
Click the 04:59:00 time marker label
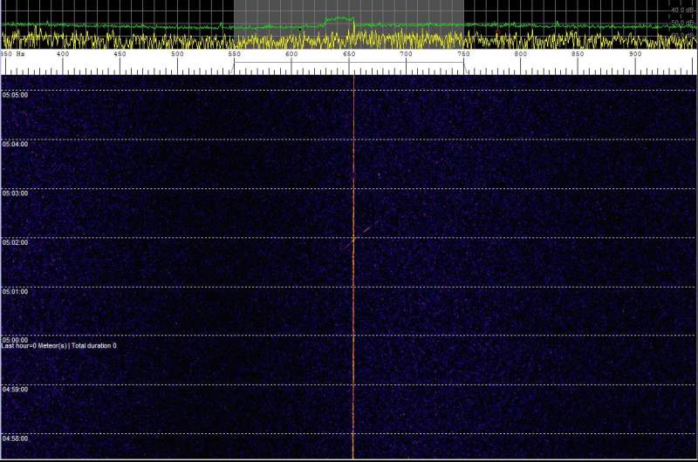point(16,389)
